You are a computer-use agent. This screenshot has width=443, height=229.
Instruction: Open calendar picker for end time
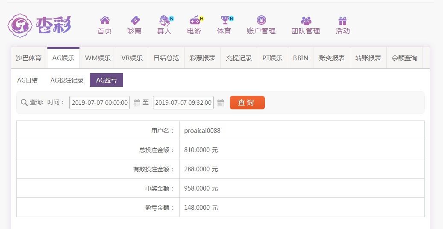pyautogui.click(x=221, y=103)
